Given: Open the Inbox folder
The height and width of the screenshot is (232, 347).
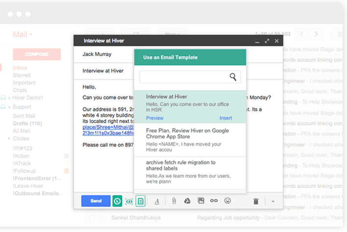Looking at the screenshot, I should click(20, 68).
